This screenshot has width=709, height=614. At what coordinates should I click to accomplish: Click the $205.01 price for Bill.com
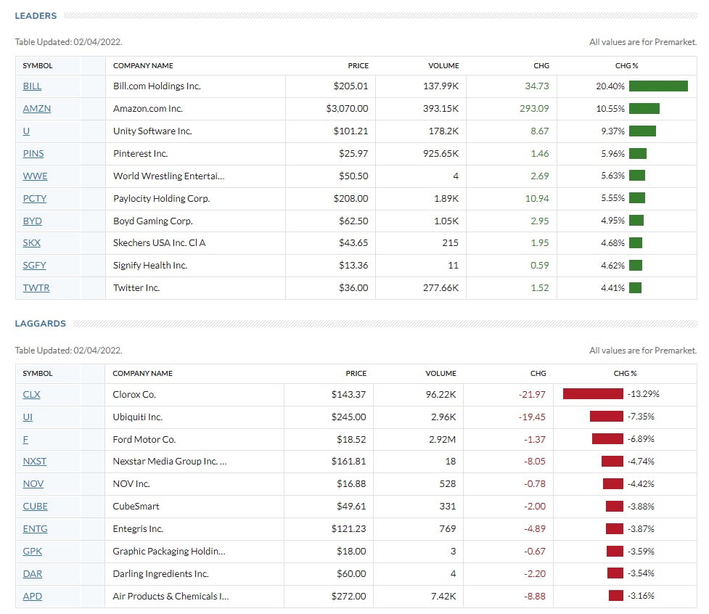pos(351,86)
